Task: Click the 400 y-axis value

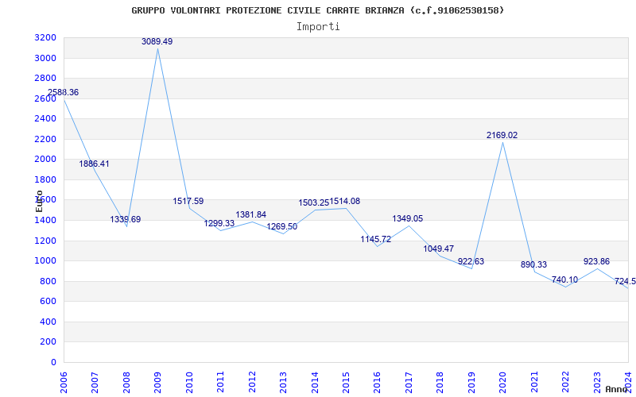Action: click(x=50, y=322)
